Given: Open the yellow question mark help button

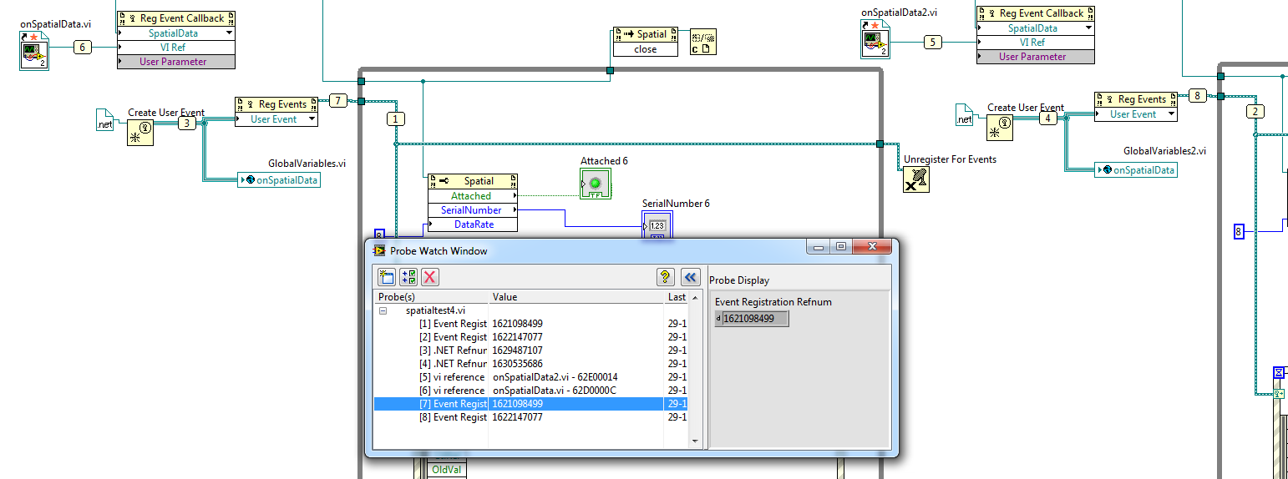Looking at the screenshot, I should tap(665, 278).
